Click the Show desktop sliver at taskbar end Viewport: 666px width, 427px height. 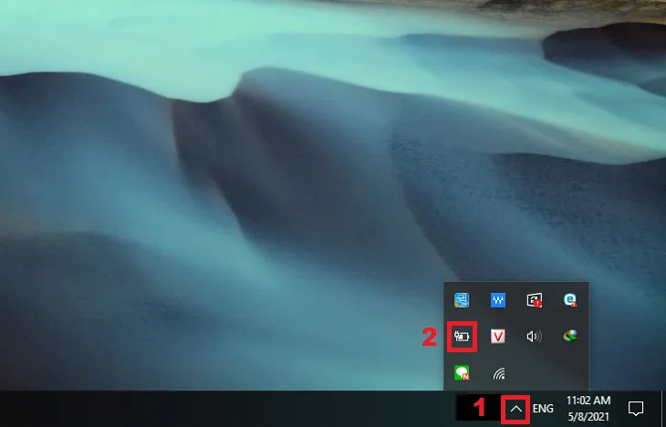(x=663, y=409)
